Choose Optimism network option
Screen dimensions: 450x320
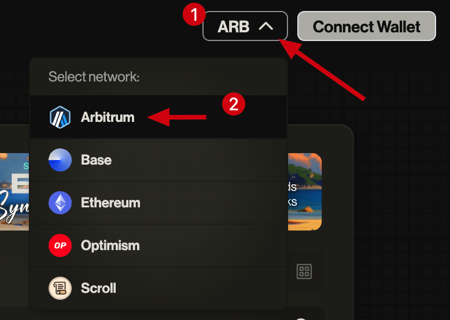pos(158,245)
